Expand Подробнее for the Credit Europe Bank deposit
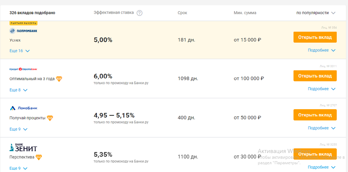Screen dimensions: 348x172 click(x=322, y=89)
